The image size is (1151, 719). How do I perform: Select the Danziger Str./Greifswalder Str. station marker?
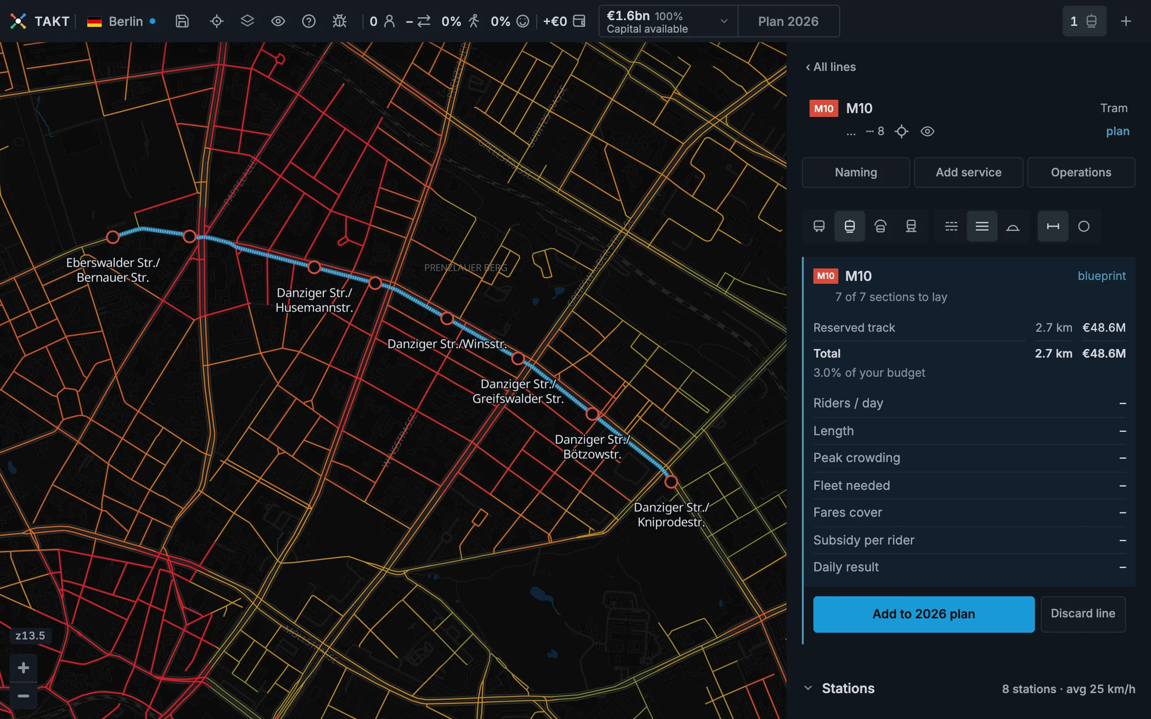pyautogui.click(x=518, y=358)
